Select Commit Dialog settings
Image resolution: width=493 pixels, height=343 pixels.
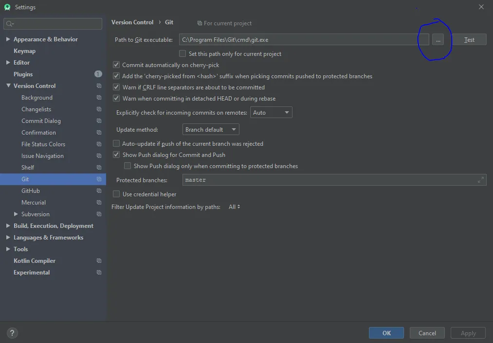[x=41, y=121]
